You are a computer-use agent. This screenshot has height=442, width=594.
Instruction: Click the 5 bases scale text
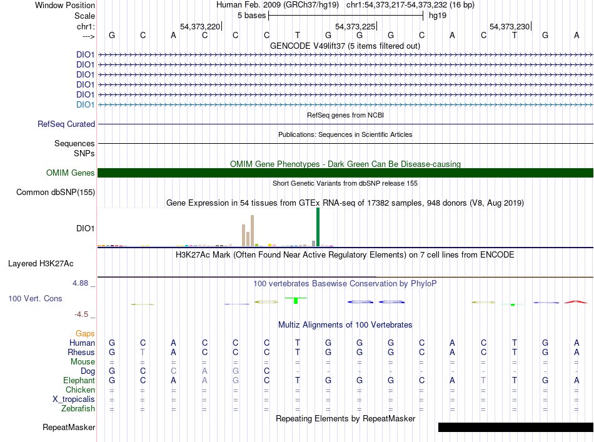(251, 16)
